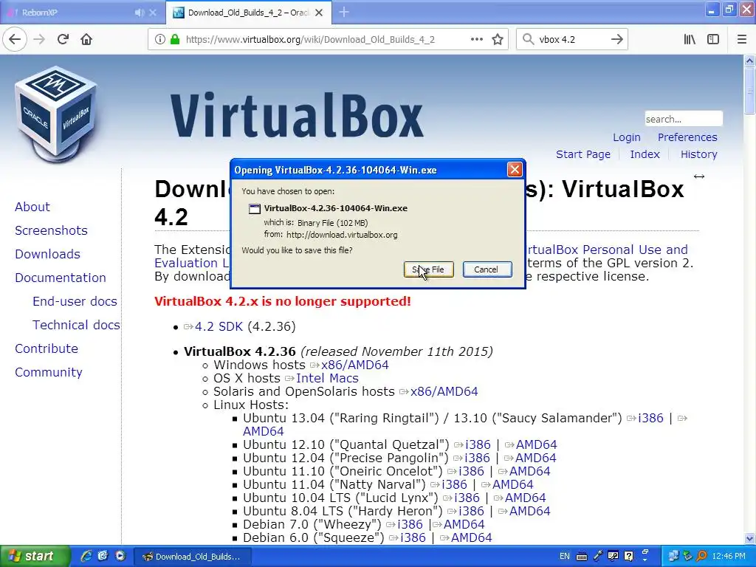The width and height of the screenshot is (756, 567).
Task: Open page actions three-dot menu
Action: pos(476,40)
